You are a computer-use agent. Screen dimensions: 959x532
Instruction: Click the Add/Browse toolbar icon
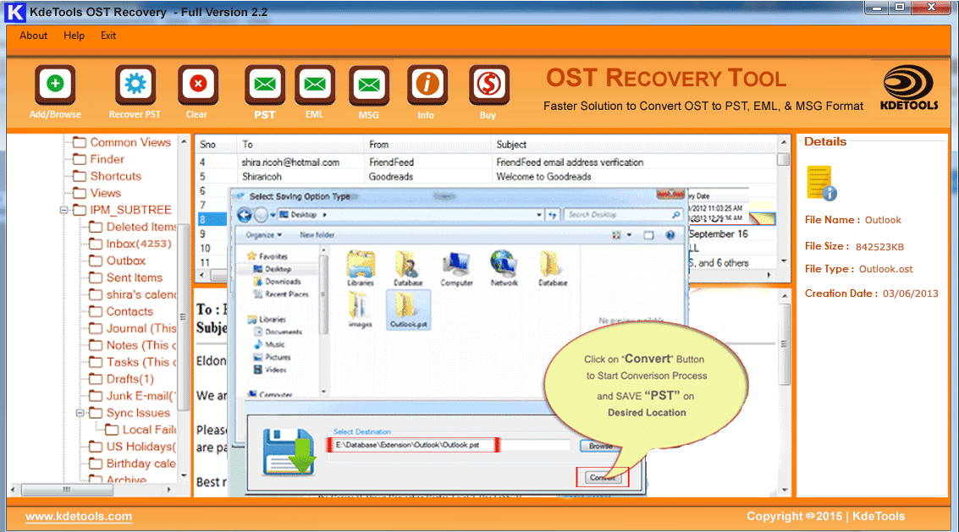pyautogui.click(x=55, y=85)
